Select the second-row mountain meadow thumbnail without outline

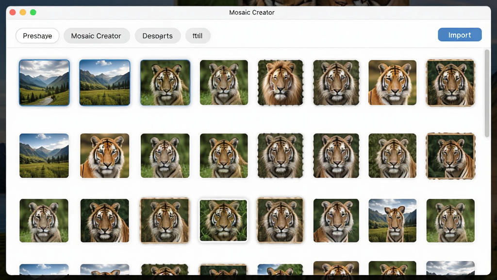[x=44, y=156]
